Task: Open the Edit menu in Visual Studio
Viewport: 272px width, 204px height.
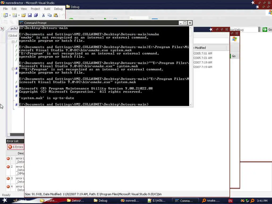Action: [14, 9]
